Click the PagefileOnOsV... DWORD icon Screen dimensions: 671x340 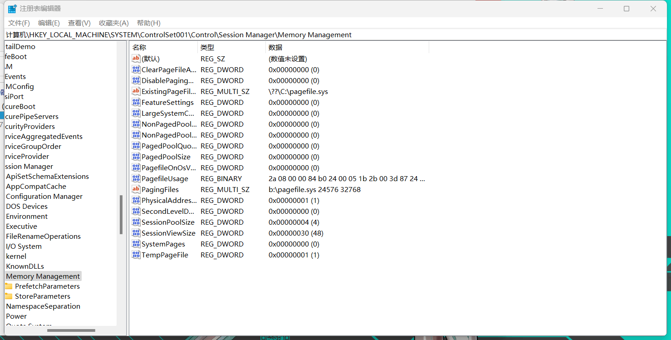(x=136, y=168)
